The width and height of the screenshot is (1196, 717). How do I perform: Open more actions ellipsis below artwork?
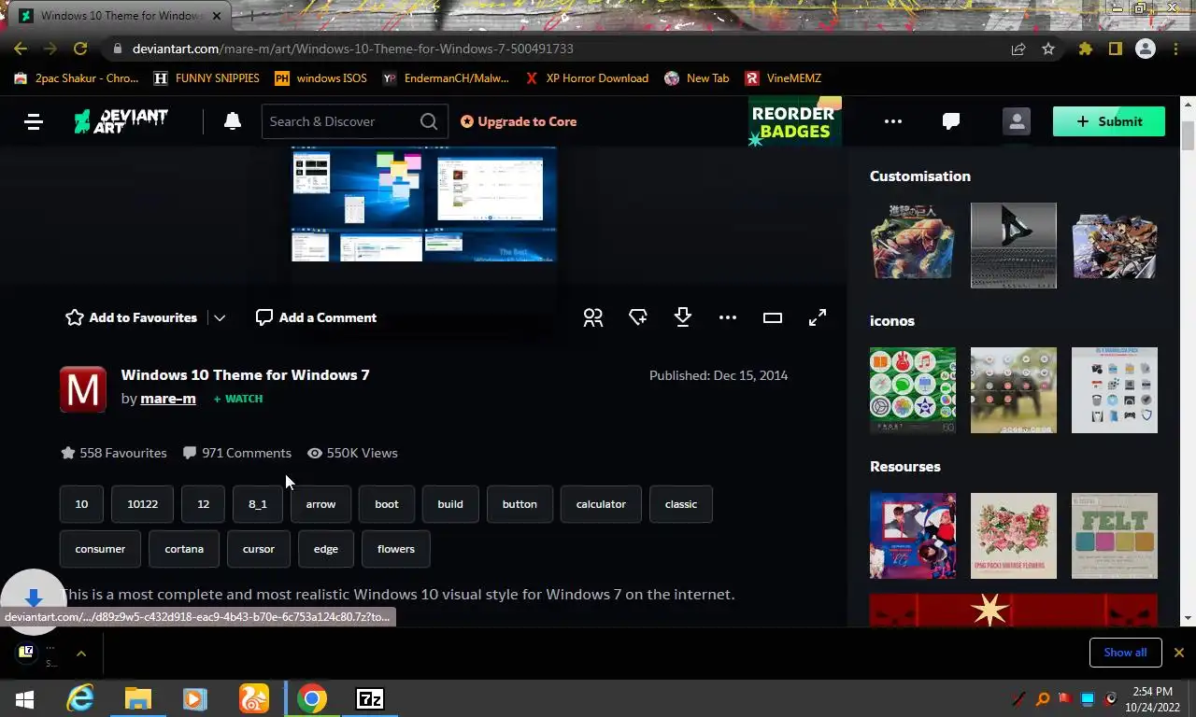click(728, 317)
